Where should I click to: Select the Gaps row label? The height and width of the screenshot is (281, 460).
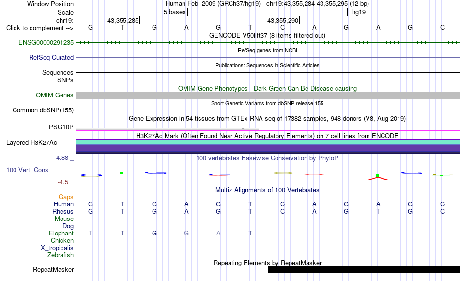click(66, 197)
